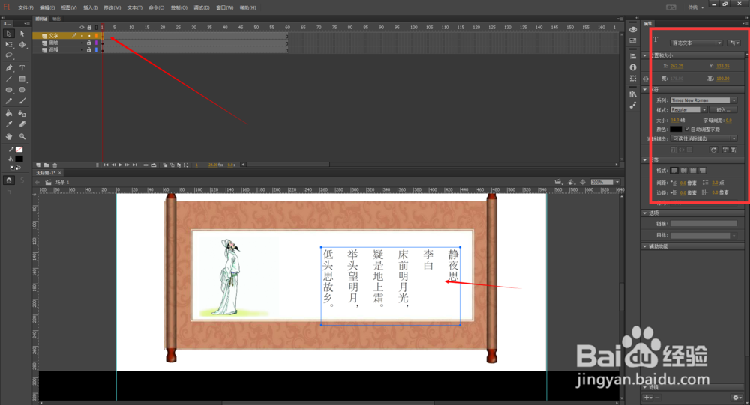The height and width of the screenshot is (405, 750).
Task: Collapse the 选项 options section
Action: (x=645, y=213)
